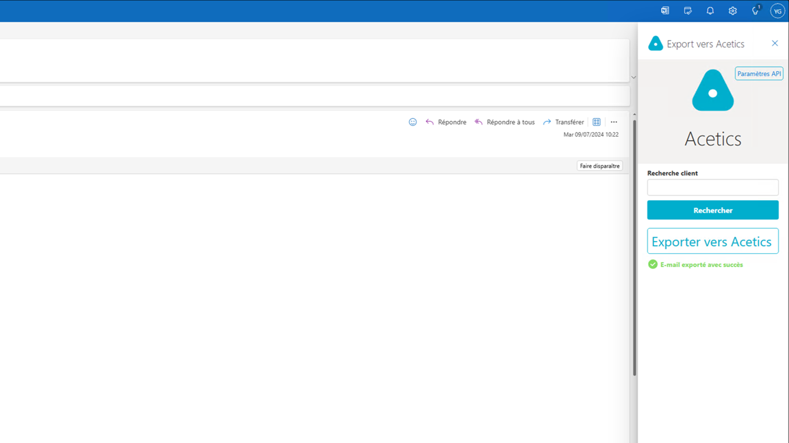Open the notifications bell
The image size is (789, 443).
coord(710,11)
